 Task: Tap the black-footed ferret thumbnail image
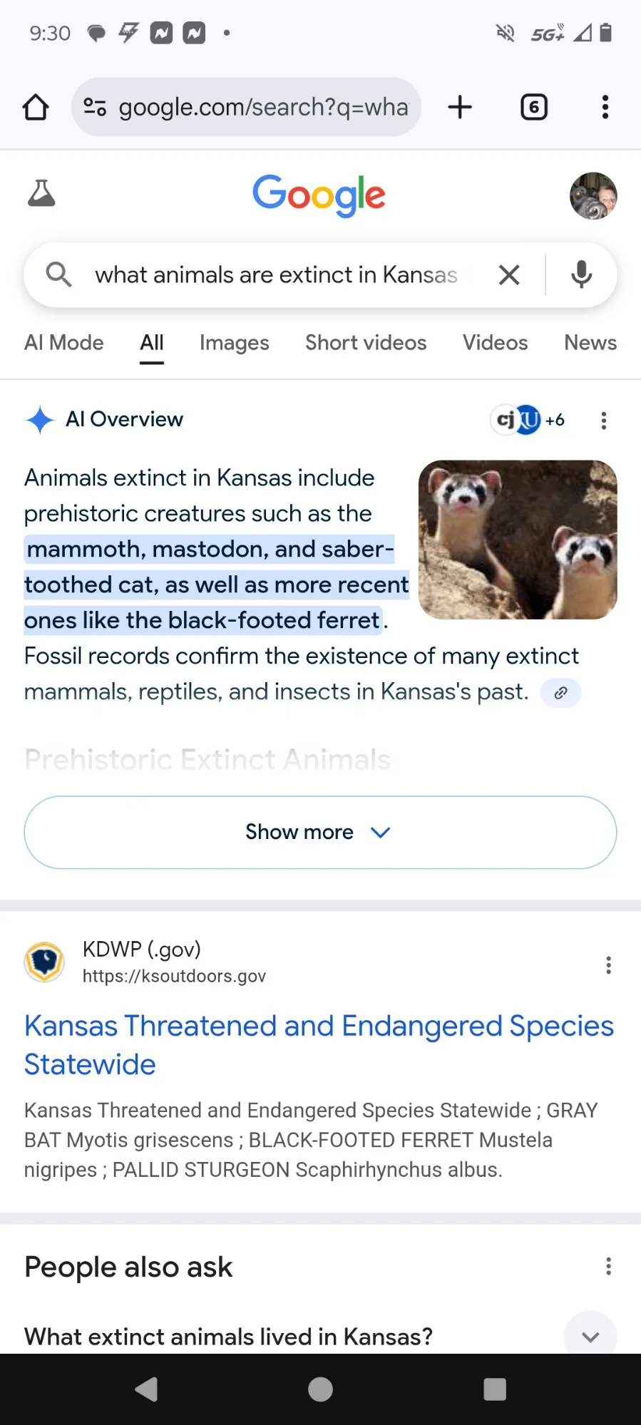pos(518,540)
